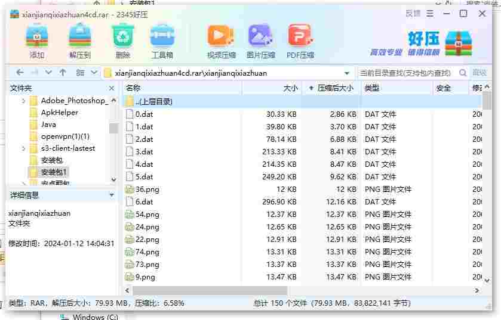Expand the Adobe_Photoshop_ folder node
The height and width of the screenshot is (320, 501).
click(23, 101)
